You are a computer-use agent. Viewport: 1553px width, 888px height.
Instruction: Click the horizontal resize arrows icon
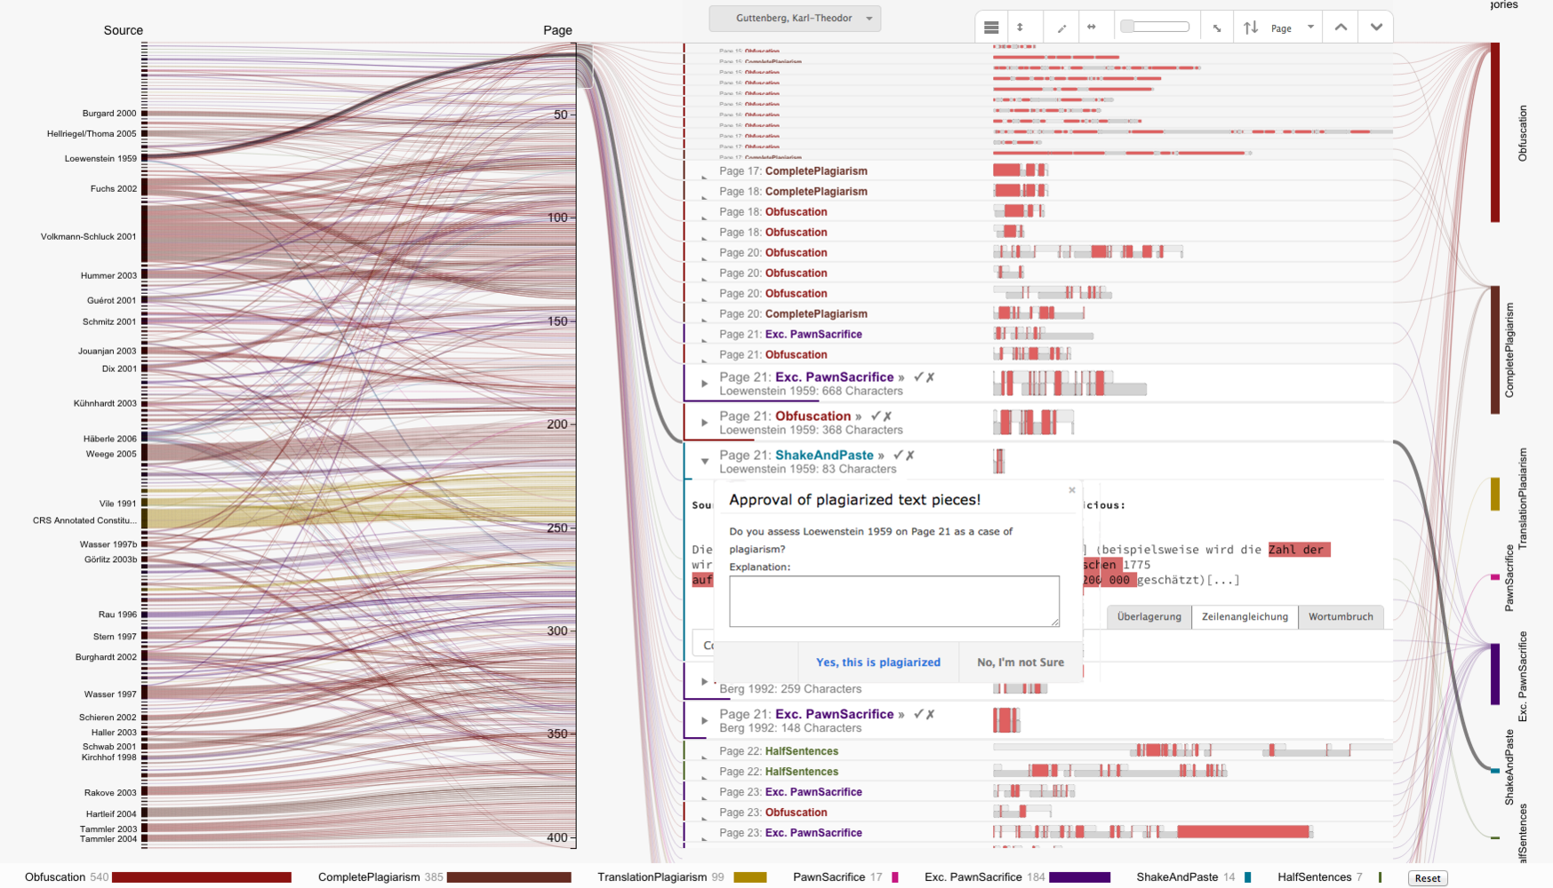1092,28
